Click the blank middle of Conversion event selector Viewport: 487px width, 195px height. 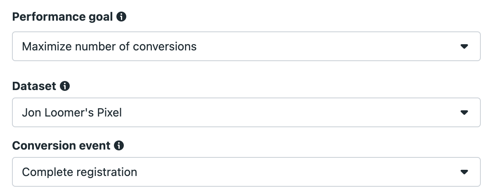298,172
